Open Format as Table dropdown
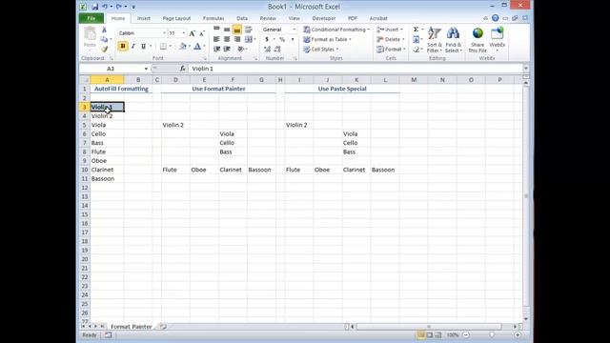610x343 pixels. click(327, 39)
